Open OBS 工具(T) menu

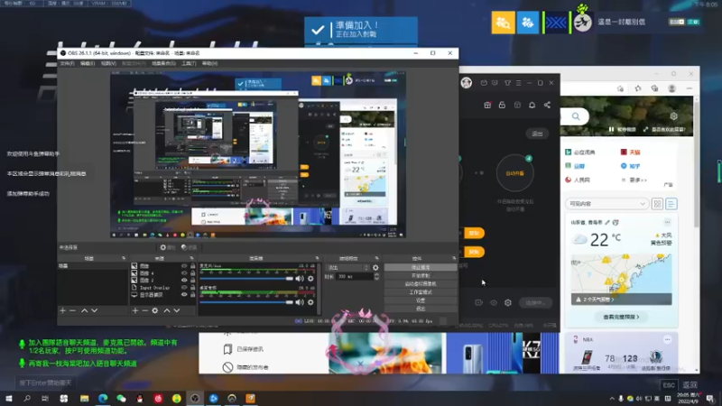click(189, 63)
